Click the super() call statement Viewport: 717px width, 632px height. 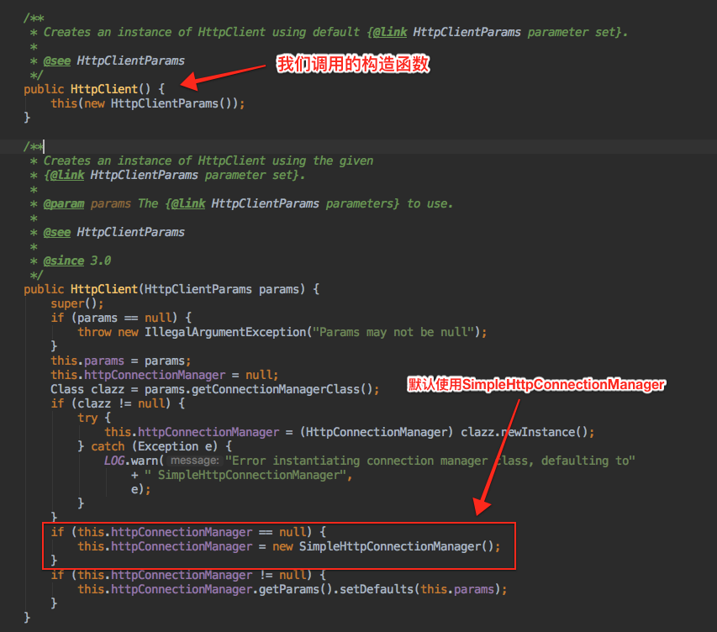tap(77, 303)
